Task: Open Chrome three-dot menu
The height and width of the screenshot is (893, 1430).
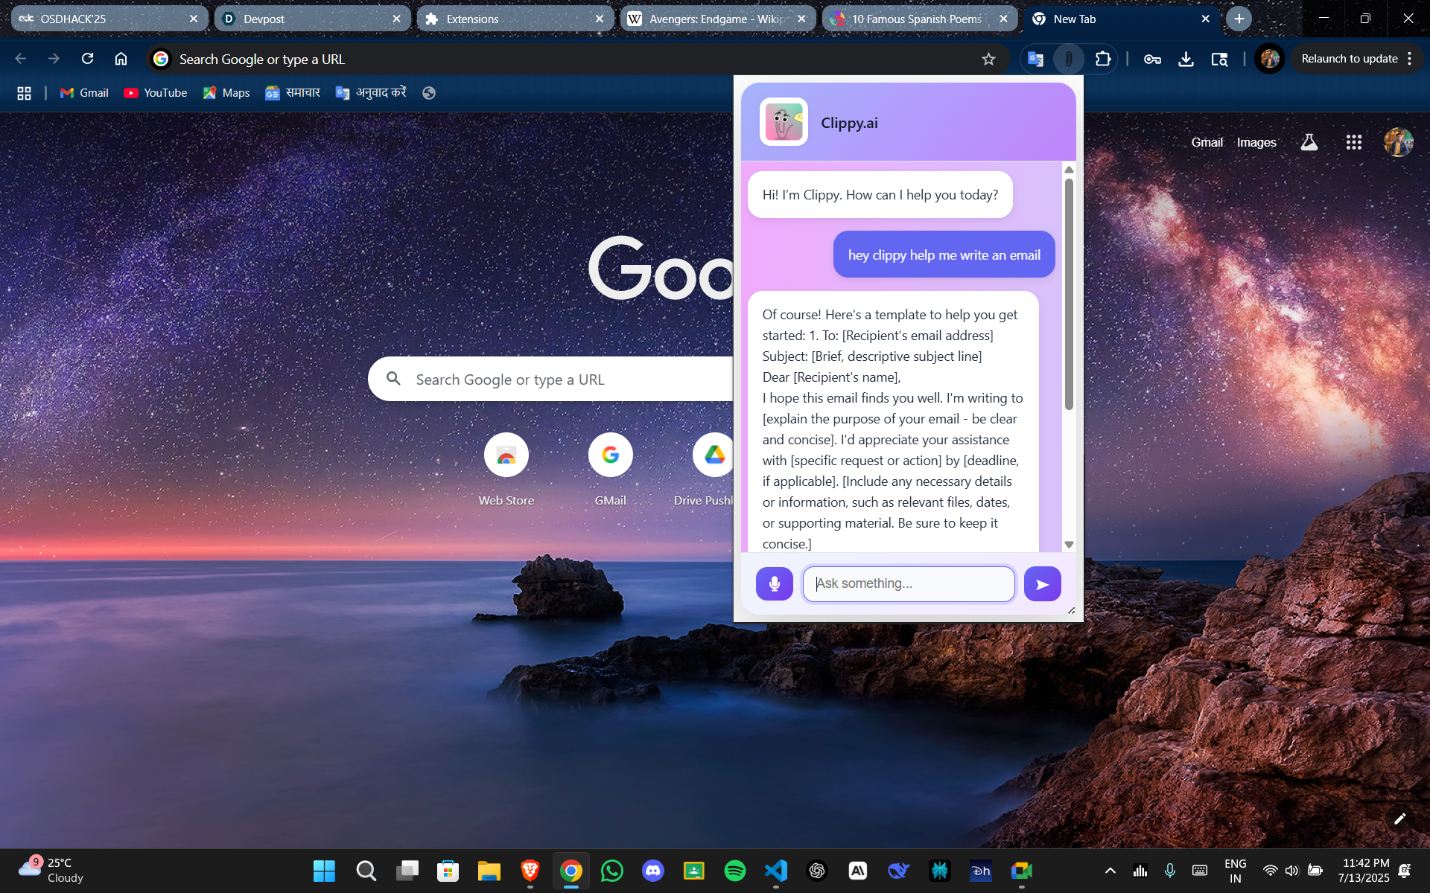Action: point(1410,59)
